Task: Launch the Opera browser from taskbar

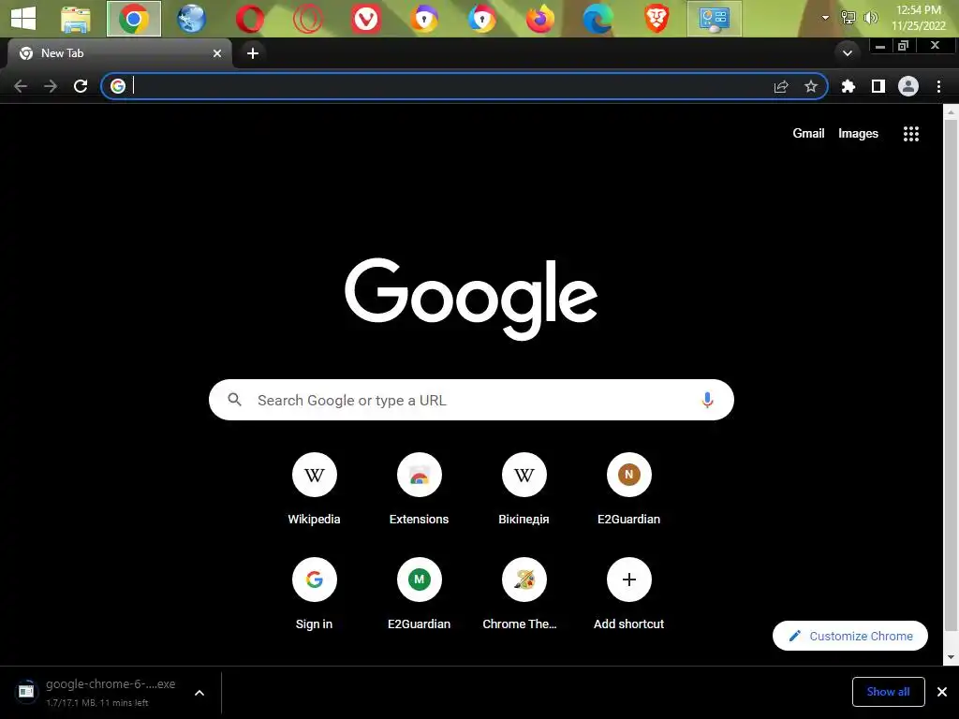Action: 249,19
